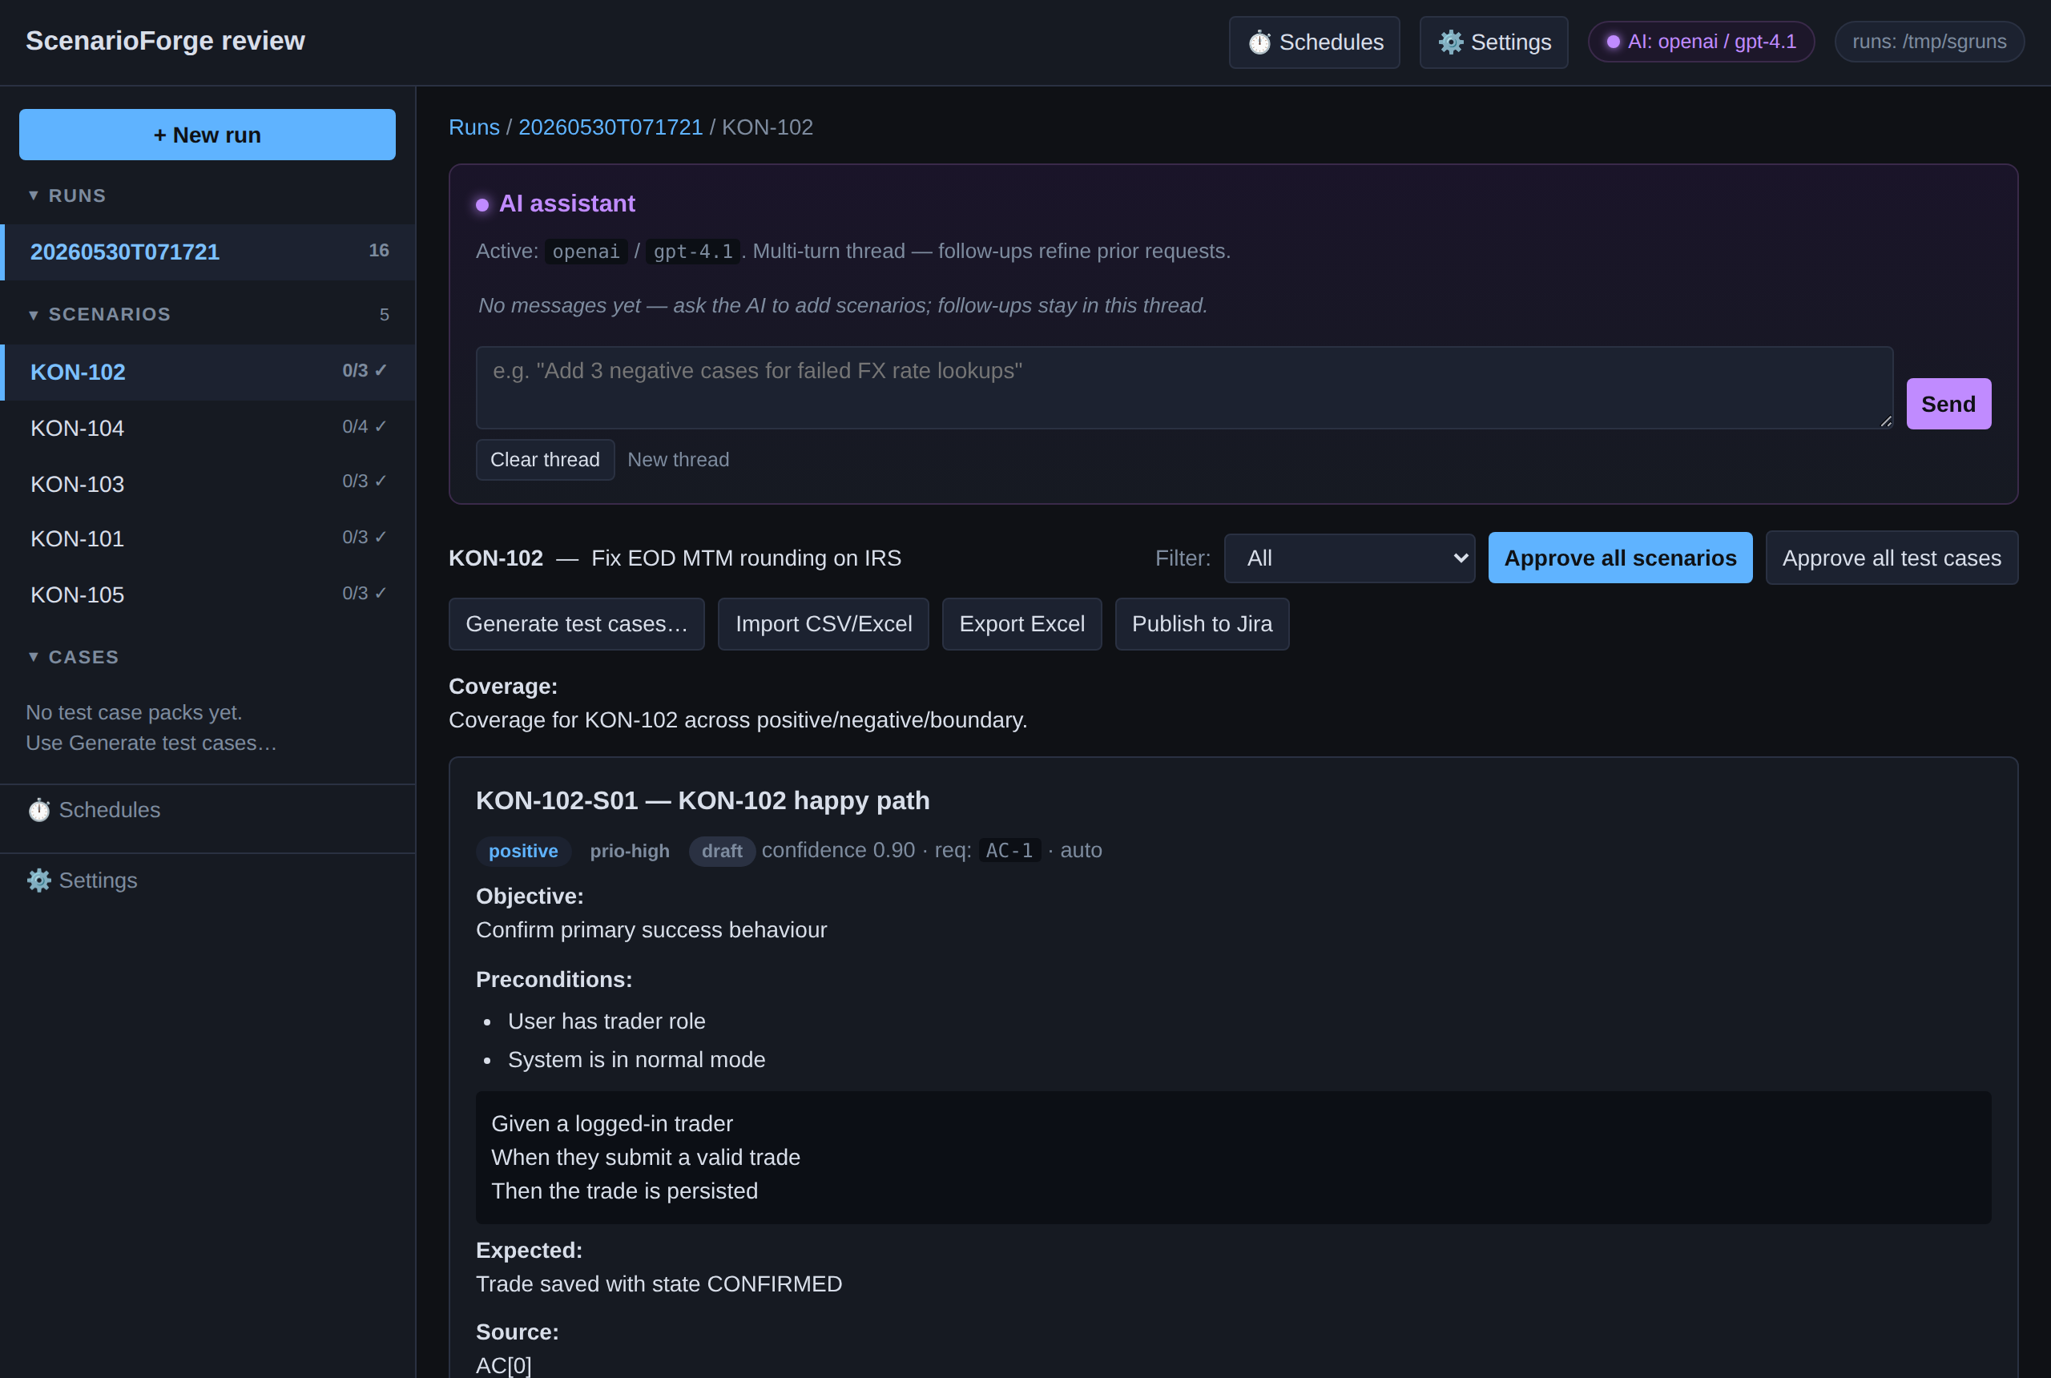The width and height of the screenshot is (2051, 1378).
Task: Open Settings link in sidebar
Action: click(x=82, y=880)
